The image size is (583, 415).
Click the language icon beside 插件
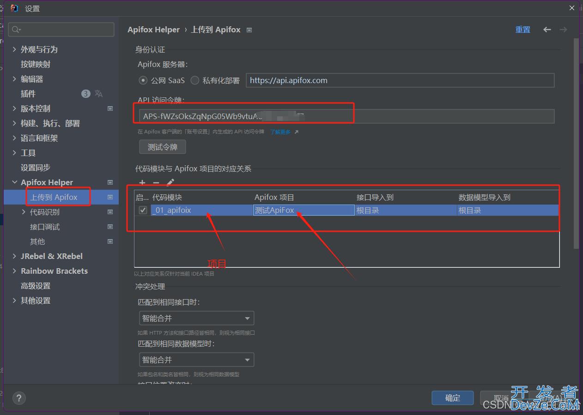click(x=98, y=94)
